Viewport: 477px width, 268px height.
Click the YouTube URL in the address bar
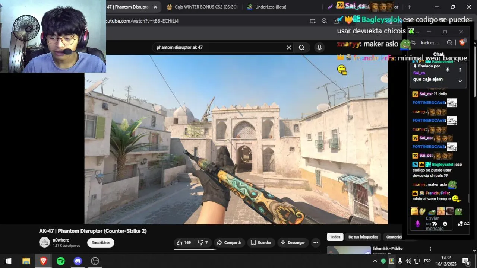142,21
